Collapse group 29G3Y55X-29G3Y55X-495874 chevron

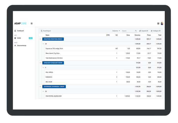40,39
